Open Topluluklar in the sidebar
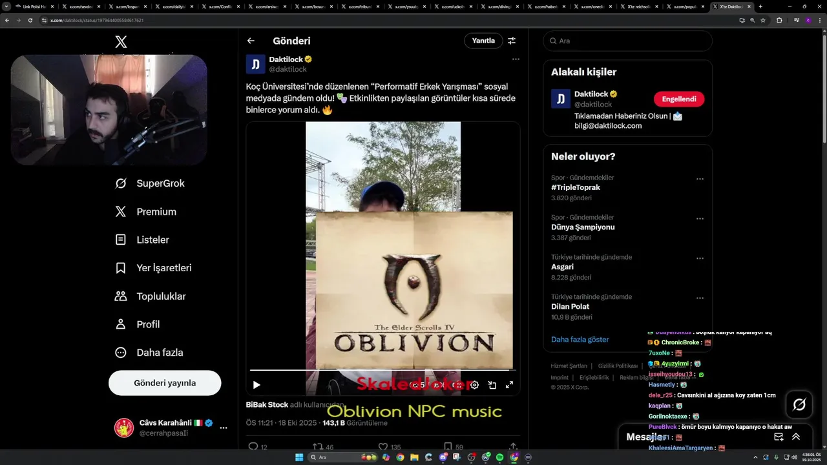 click(150, 296)
